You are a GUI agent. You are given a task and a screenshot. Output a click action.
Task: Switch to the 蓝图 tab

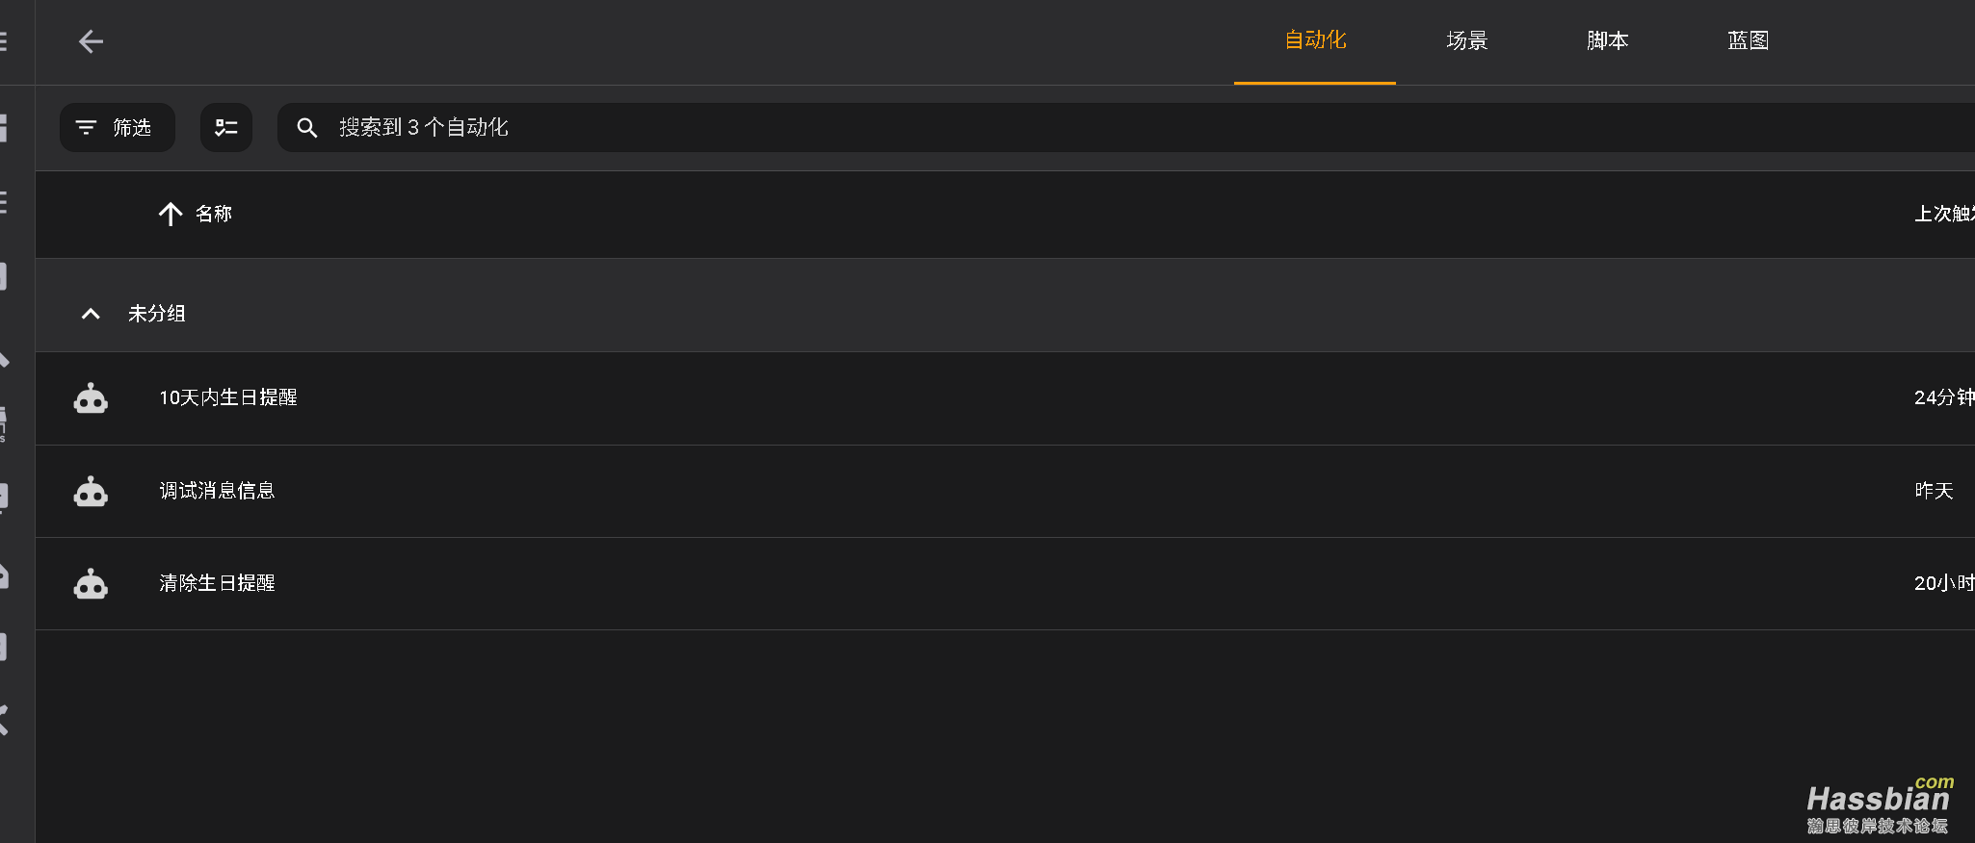[1748, 40]
